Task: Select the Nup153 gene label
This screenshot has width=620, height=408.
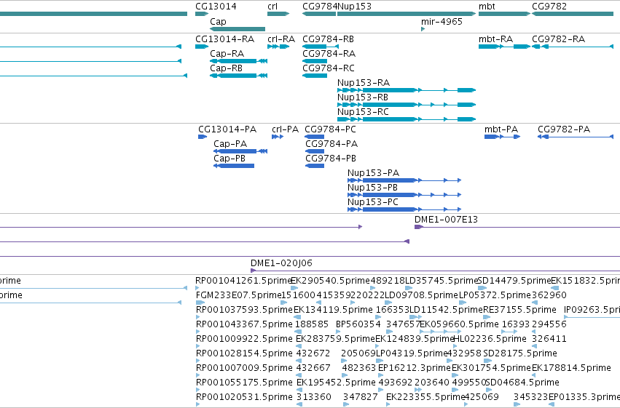Action: 354,7
